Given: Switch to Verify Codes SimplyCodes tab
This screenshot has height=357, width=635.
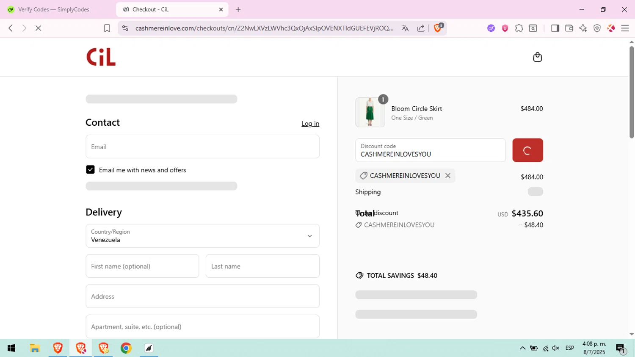Looking at the screenshot, I should pos(54,9).
